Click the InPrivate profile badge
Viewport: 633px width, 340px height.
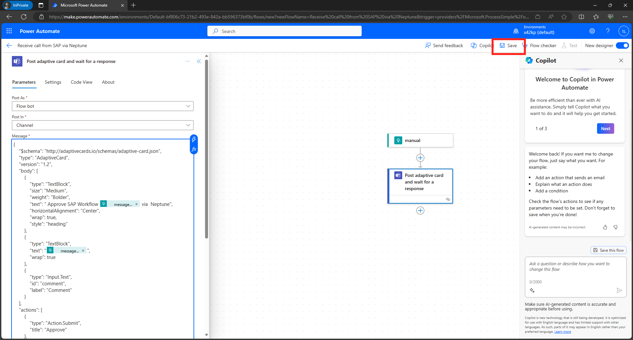(x=17, y=5)
